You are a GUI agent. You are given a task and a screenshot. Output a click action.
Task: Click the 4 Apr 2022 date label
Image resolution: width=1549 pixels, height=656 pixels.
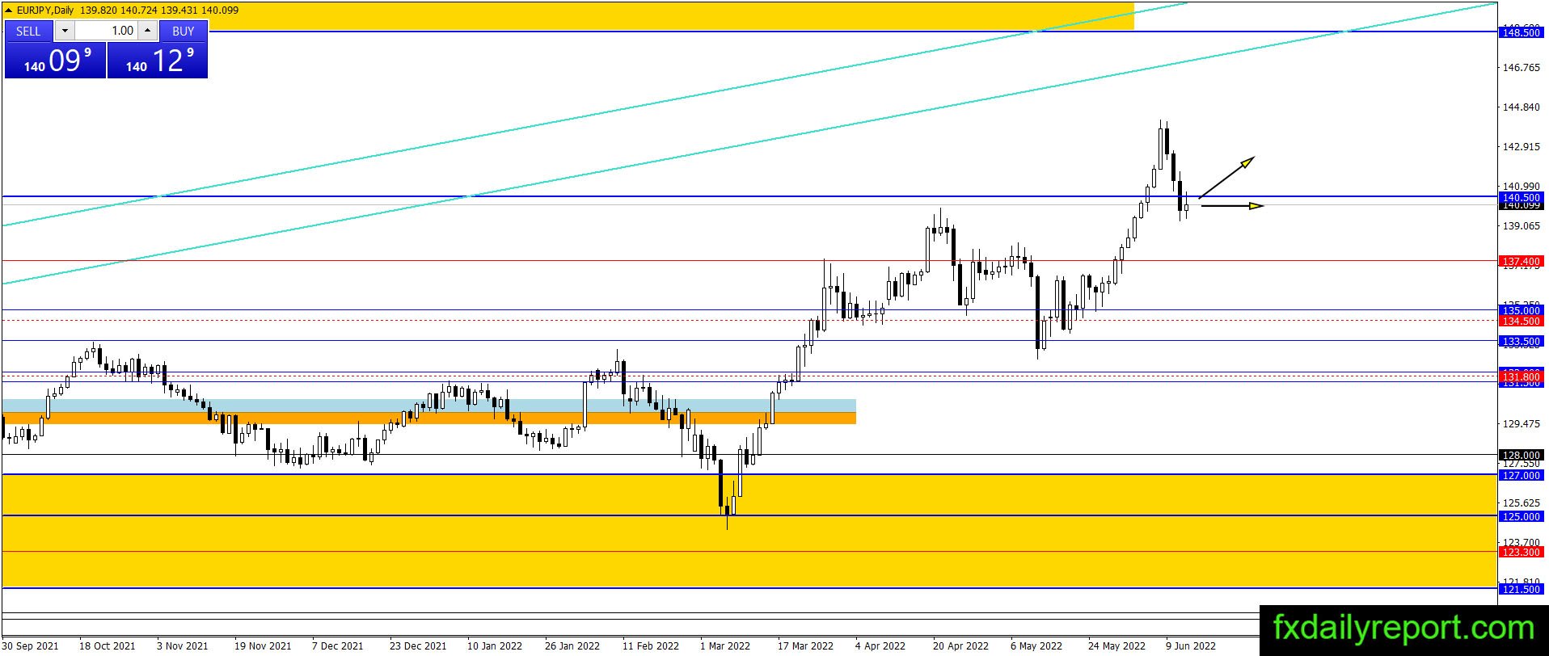click(880, 645)
